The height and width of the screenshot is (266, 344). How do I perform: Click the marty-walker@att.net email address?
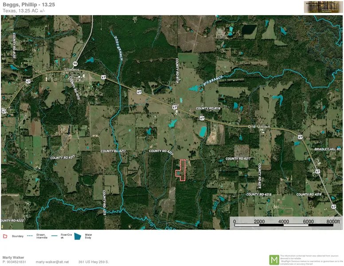click(x=52, y=262)
